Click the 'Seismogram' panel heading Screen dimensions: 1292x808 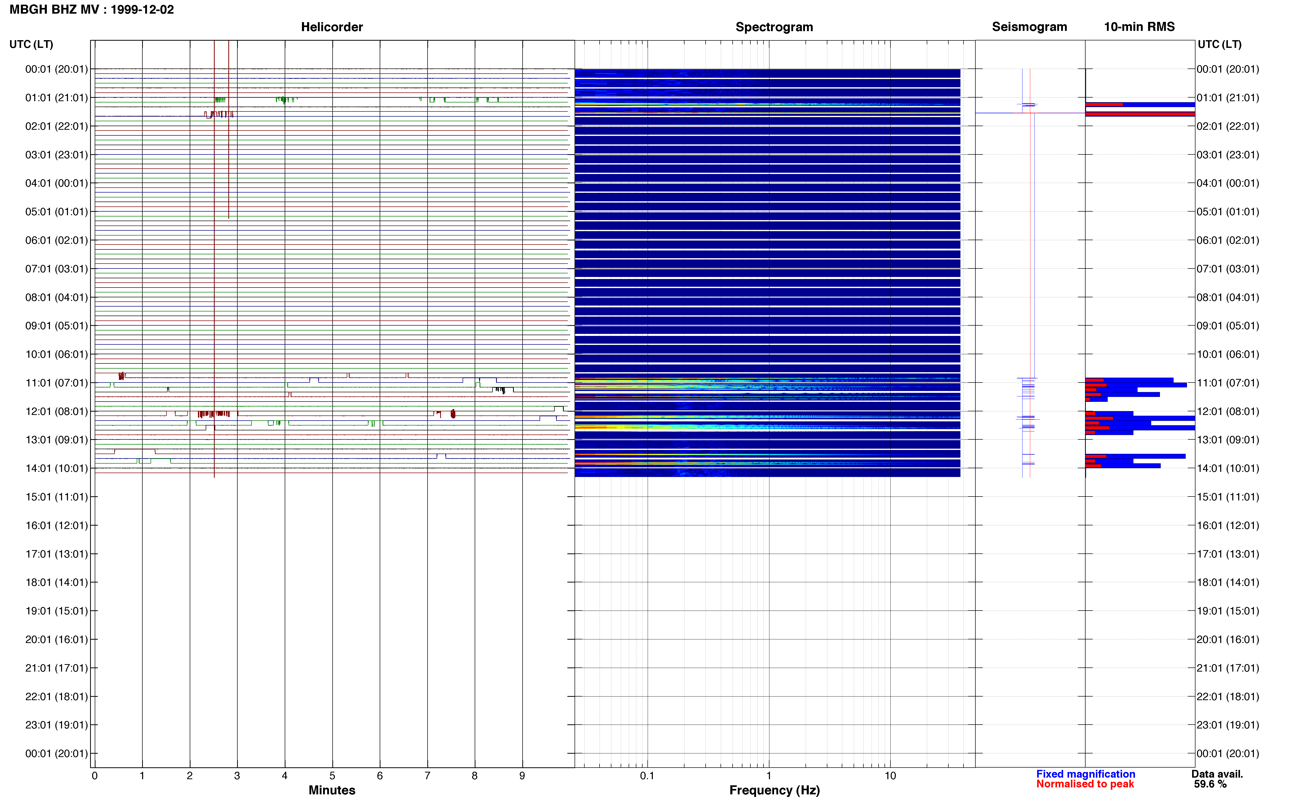(1029, 27)
